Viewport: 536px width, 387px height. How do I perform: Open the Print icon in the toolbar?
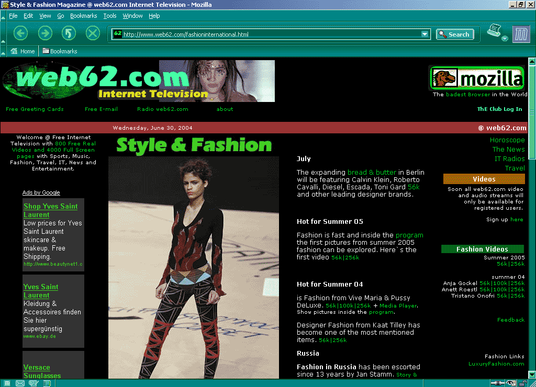coord(493,31)
